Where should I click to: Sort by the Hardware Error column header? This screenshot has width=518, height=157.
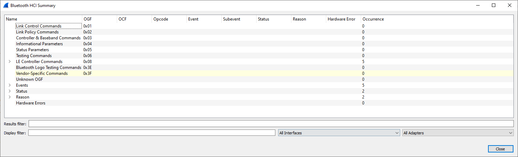point(344,19)
